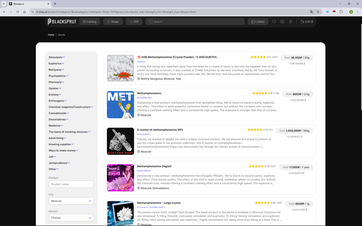362x226 pixels.
Task: Expand the Psychedelics category
Action: pos(58,76)
